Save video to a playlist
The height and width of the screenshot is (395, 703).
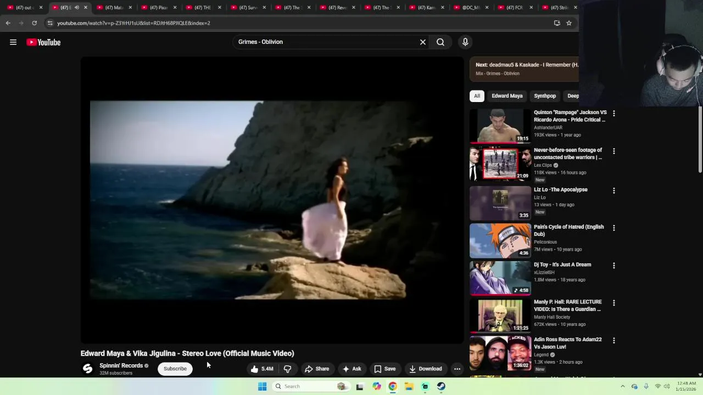point(384,369)
